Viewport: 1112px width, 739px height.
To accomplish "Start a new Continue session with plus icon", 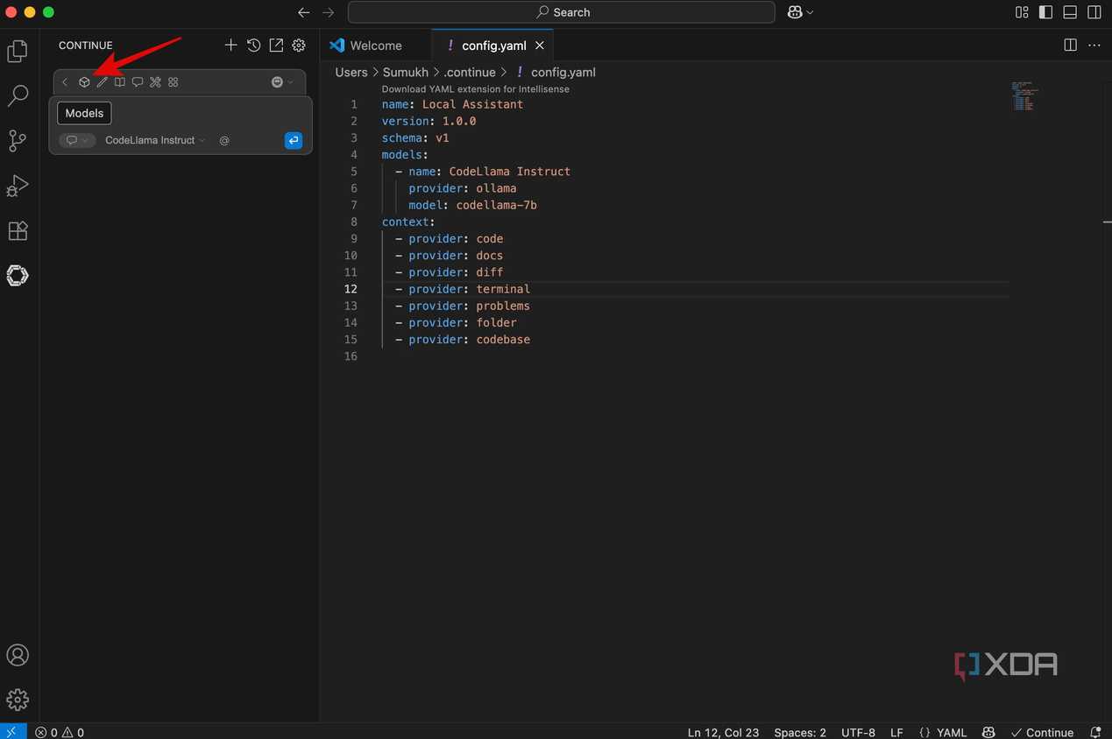I will (x=230, y=45).
